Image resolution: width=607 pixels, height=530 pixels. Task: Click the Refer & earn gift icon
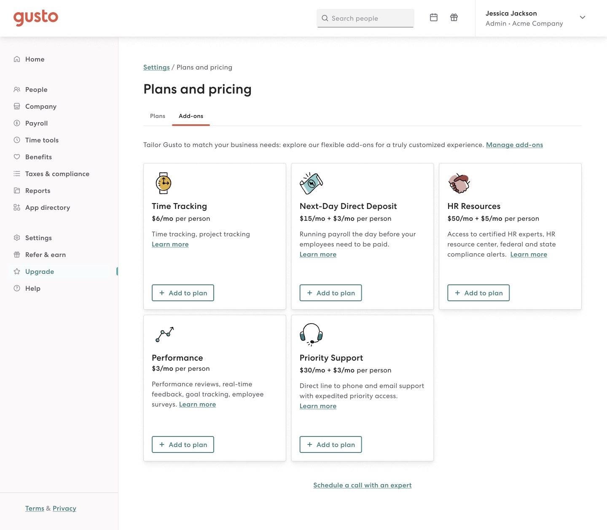[16, 254]
